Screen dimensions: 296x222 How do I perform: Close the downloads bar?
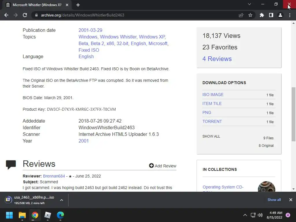pyautogui.click(x=291, y=200)
